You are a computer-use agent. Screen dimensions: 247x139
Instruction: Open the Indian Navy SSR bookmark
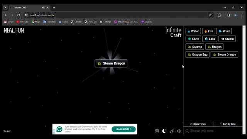[x=126, y=22]
